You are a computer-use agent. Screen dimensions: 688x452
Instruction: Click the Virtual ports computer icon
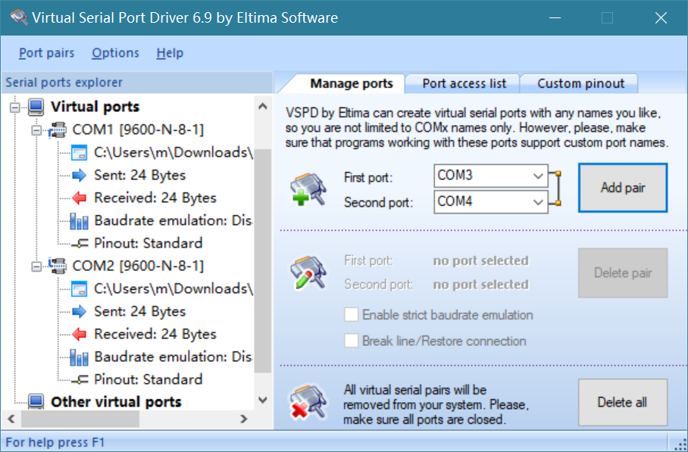(36, 107)
